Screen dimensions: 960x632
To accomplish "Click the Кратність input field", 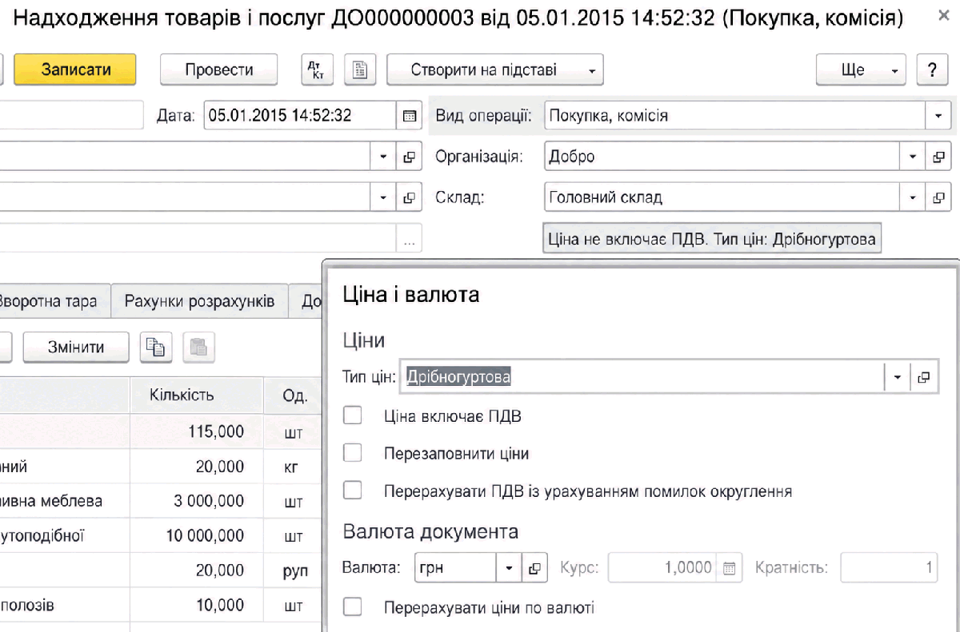I will click(889, 569).
